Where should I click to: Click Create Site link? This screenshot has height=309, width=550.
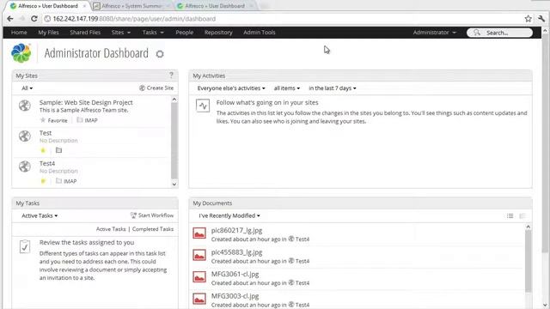coord(156,88)
